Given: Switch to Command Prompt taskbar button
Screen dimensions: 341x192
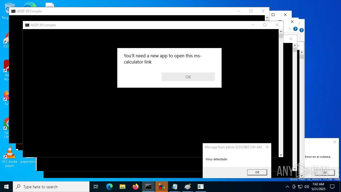Looking at the screenshot, I should pos(149,187).
